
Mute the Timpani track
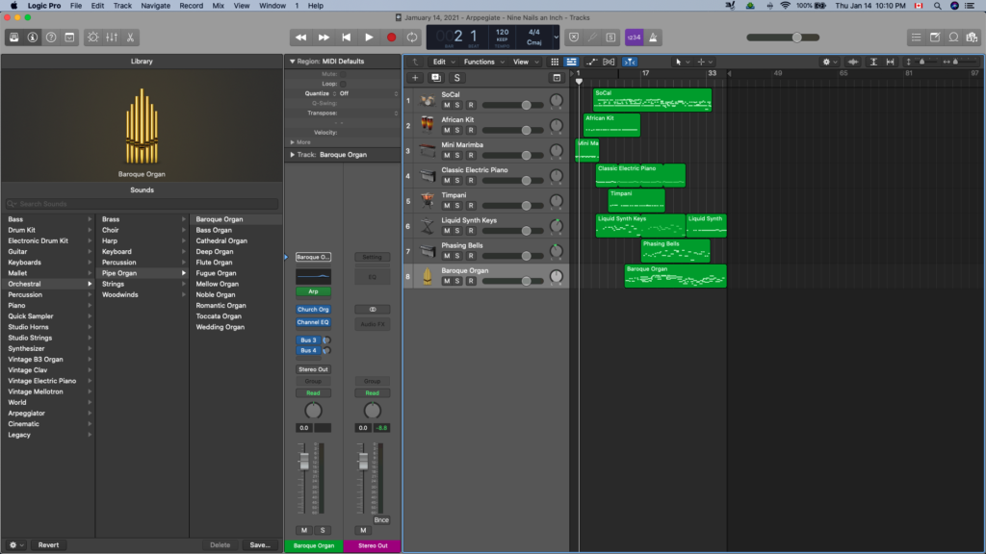point(447,206)
